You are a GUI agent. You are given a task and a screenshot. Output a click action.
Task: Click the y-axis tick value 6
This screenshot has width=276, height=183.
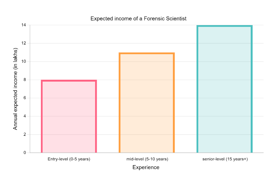pos(25,98)
